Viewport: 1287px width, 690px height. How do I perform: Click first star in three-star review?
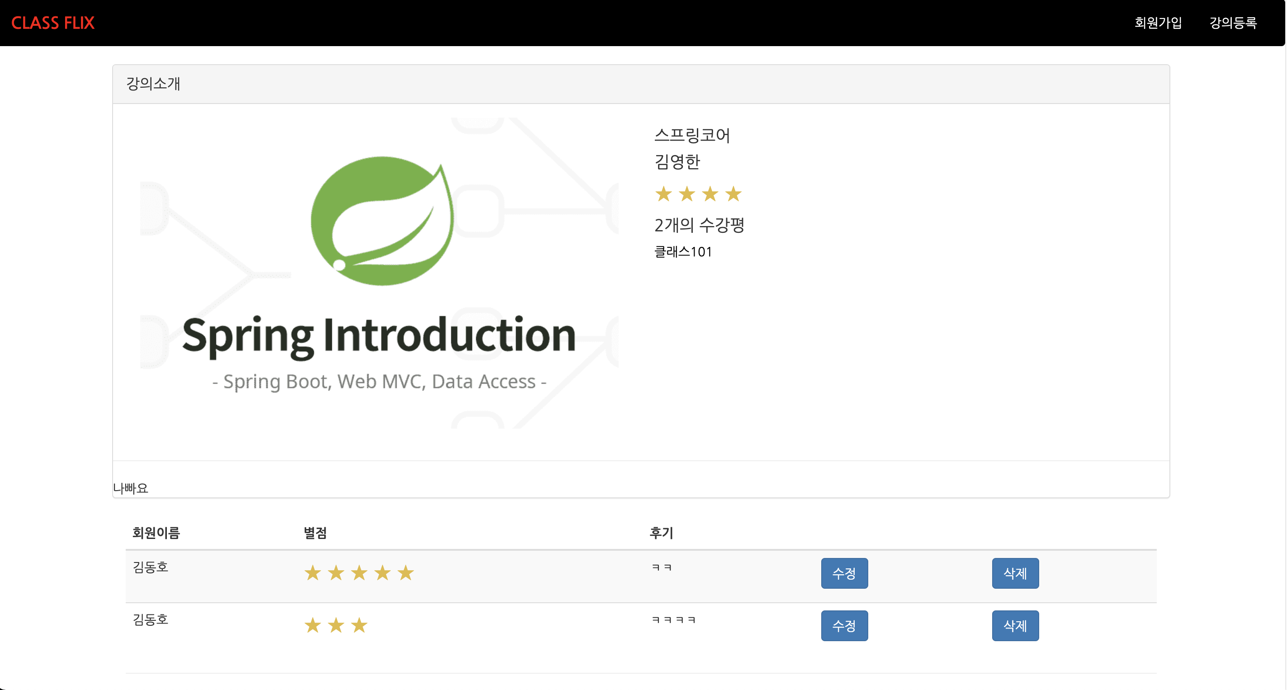click(x=313, y=625)
